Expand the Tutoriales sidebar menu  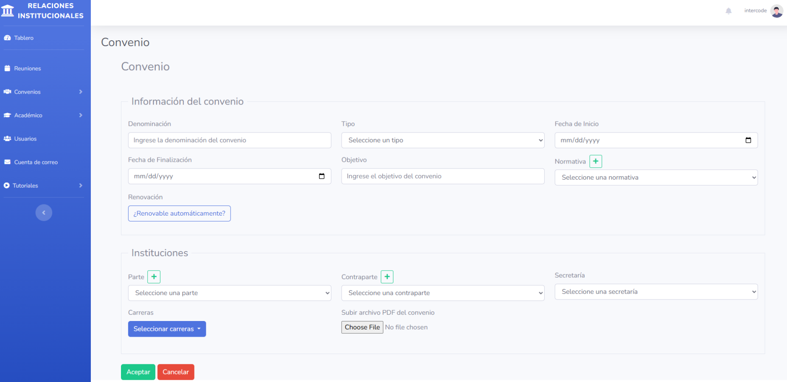(42, 185)
